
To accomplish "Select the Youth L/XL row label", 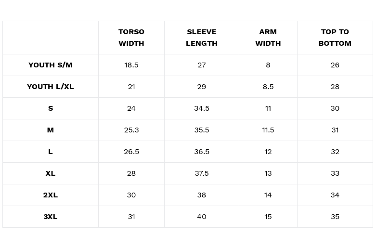I will coord(51,87).
